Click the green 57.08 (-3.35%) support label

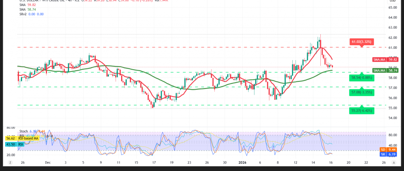362,93
